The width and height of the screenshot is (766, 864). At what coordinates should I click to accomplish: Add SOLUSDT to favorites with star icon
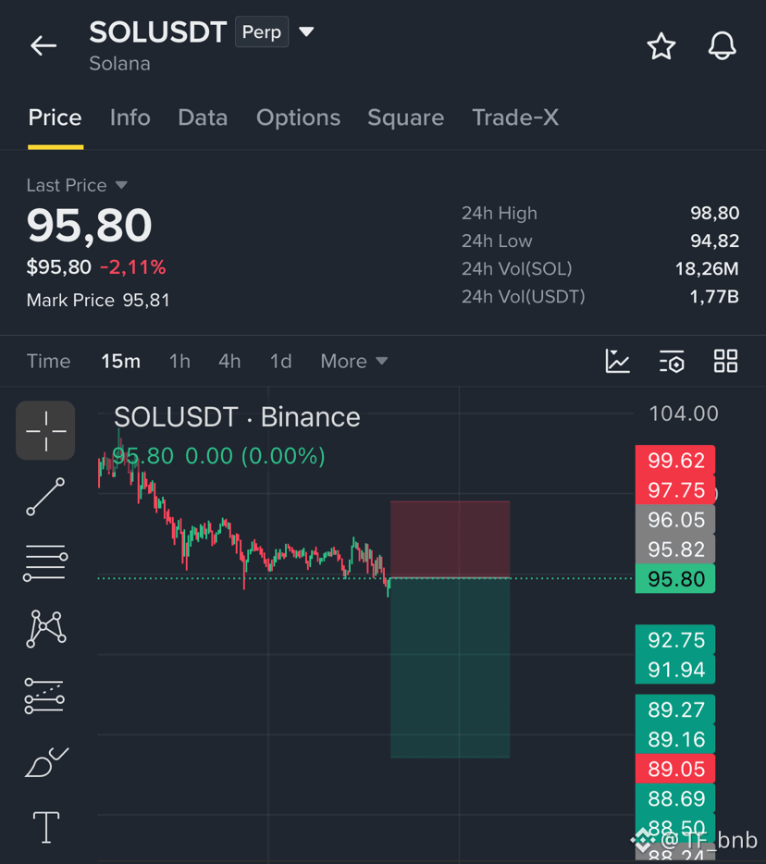pos(661,45)
